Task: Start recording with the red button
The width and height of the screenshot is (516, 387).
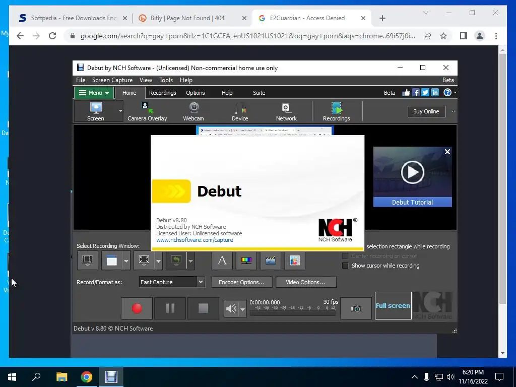Action: [x=137, y=308]
